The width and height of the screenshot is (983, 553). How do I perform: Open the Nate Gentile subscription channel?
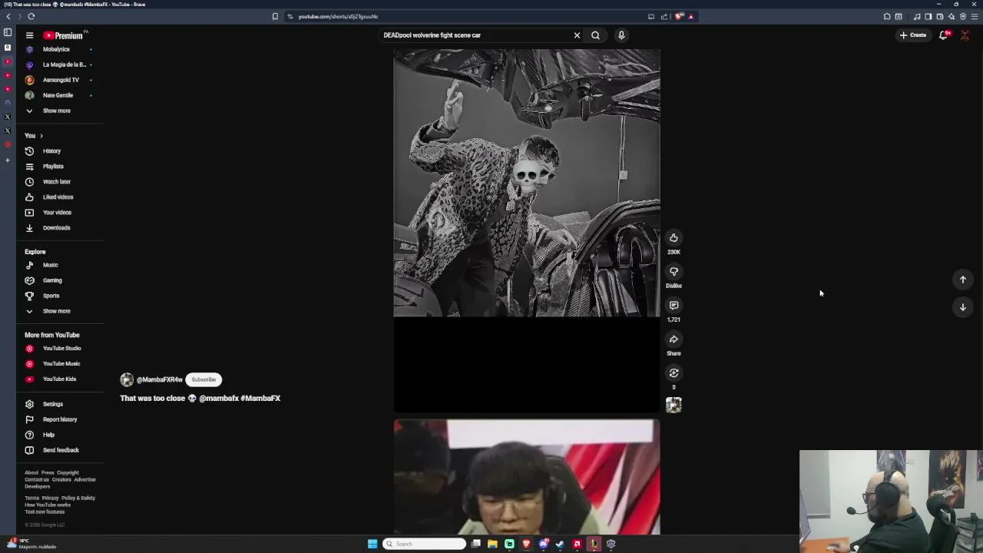coord(58,95)
